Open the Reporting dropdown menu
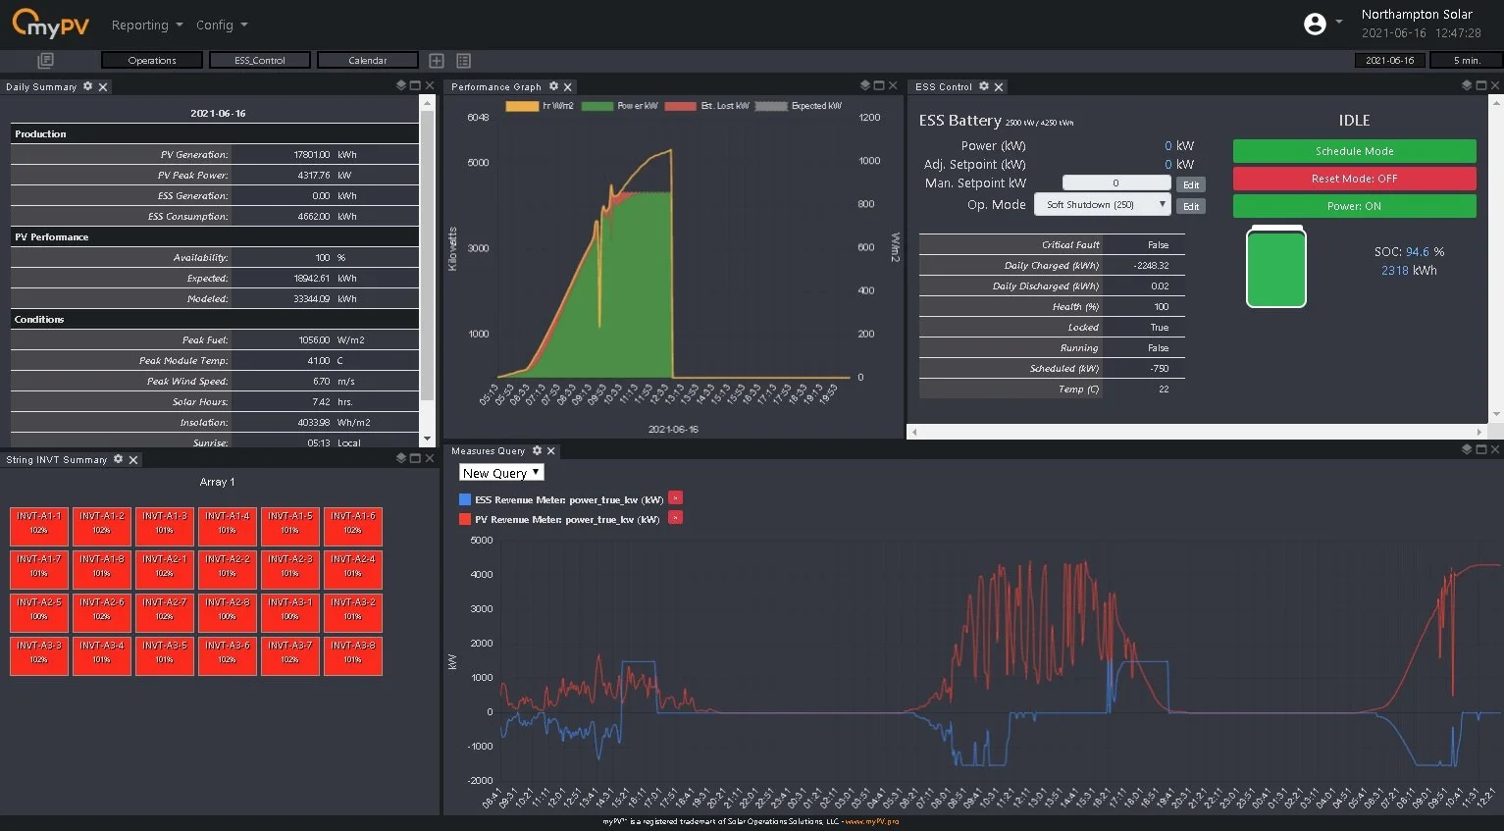 pyautogui.click(x=147, y=25)
